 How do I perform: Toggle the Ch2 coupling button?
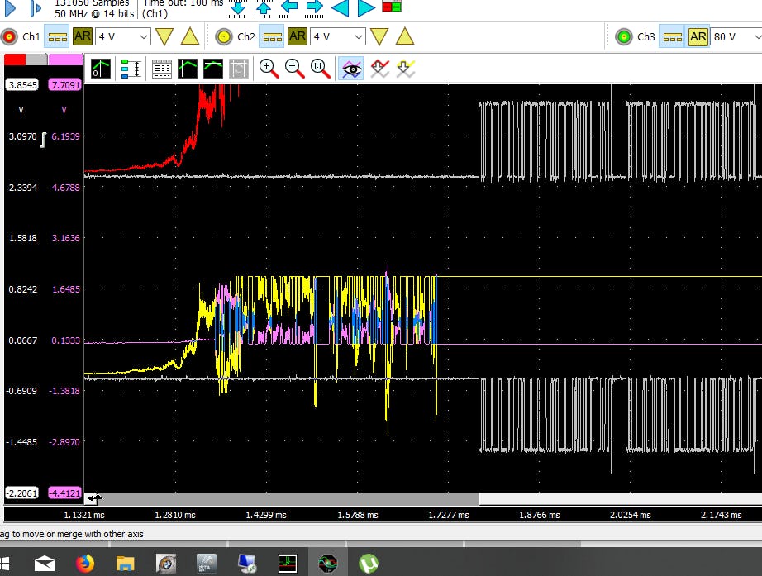[272, 36]
